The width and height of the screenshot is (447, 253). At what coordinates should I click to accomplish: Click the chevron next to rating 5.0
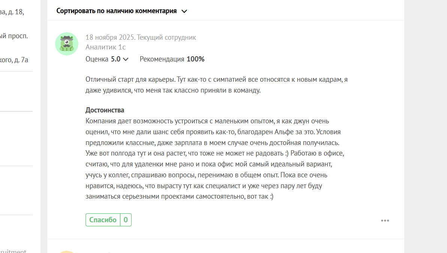126,59
